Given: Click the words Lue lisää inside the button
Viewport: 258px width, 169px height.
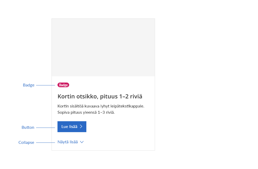Looking at the screenshot, I should [x=69, y=127].
